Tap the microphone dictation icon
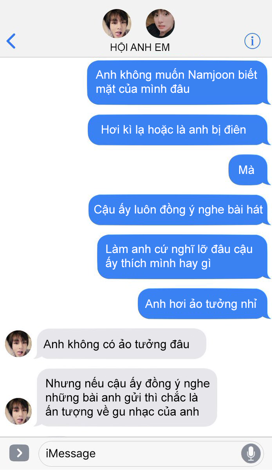Viewport: 272px width, 470px height. [x=251, y=454]
